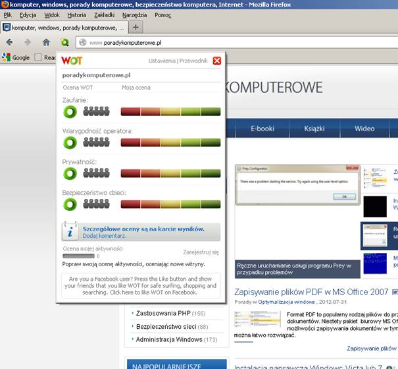The width and height of the screenshot is (398, 369).
Task: Click the info icon in WOT scorecard banner
Action: [70, 232]
